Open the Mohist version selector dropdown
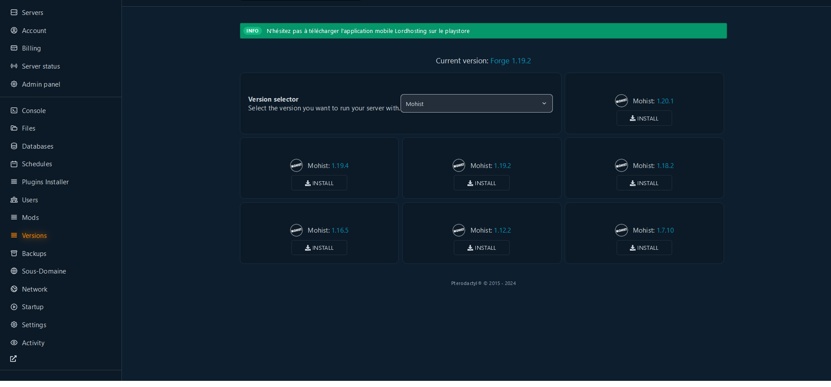 [x=476, y=103]
